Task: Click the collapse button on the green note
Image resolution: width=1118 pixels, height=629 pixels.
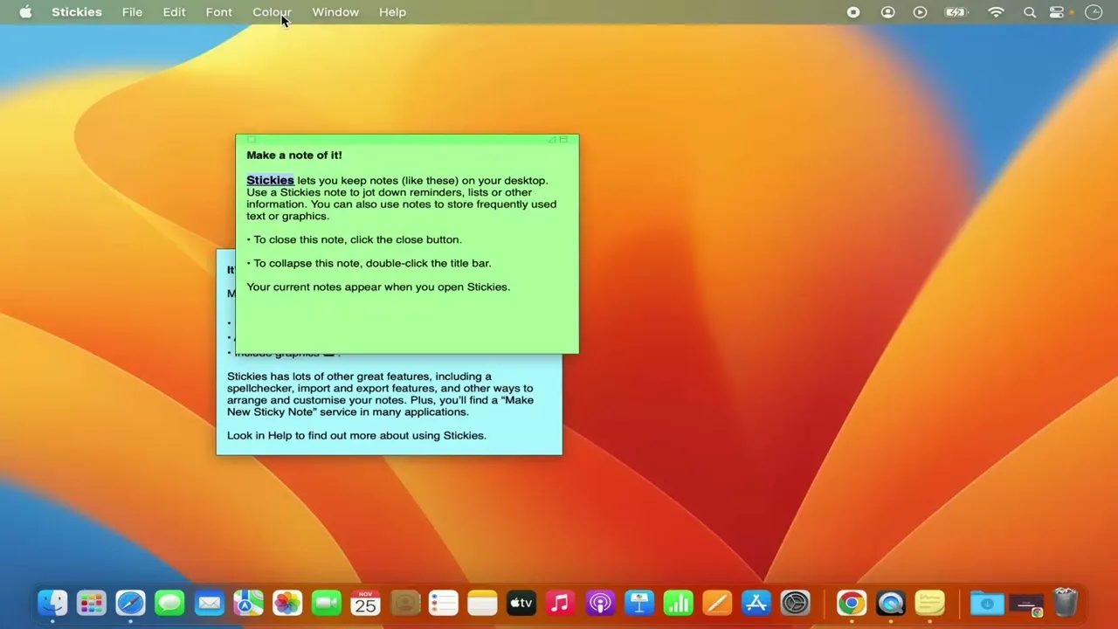Action: click(564, 140)
